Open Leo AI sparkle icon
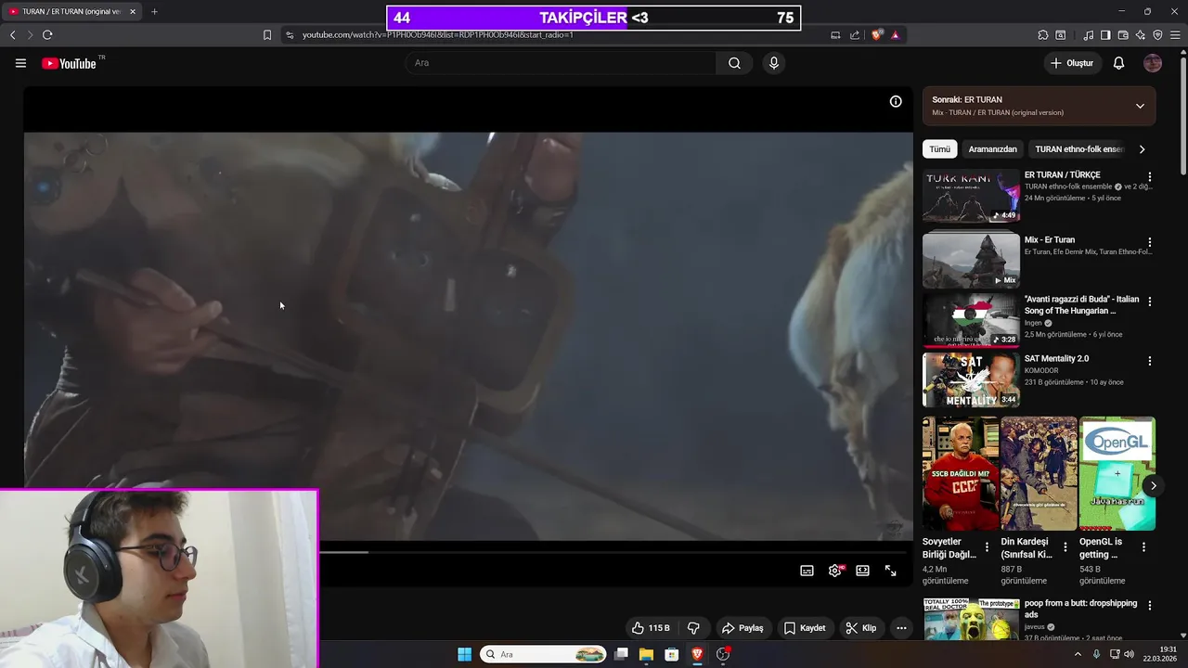Viewport: 1188px width, 668px height. 1141,35
